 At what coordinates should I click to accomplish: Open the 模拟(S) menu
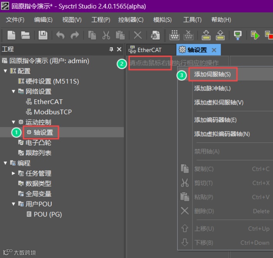click(x=163, y=20)
